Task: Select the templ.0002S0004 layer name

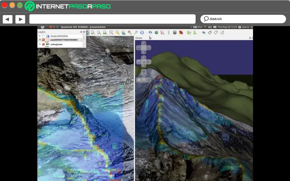Action: click(59, 36)
